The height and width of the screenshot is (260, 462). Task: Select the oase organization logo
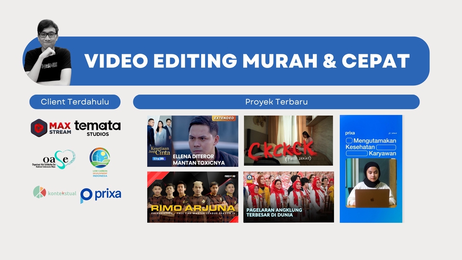54,159
